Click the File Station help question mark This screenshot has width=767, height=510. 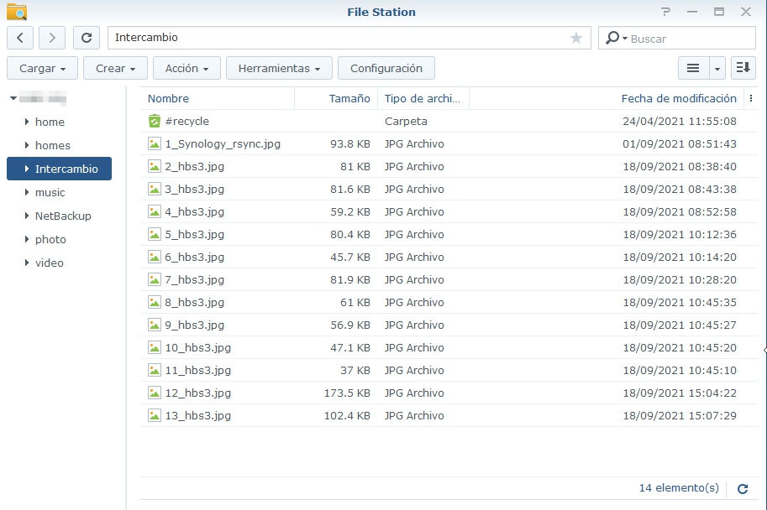(665, 12)
